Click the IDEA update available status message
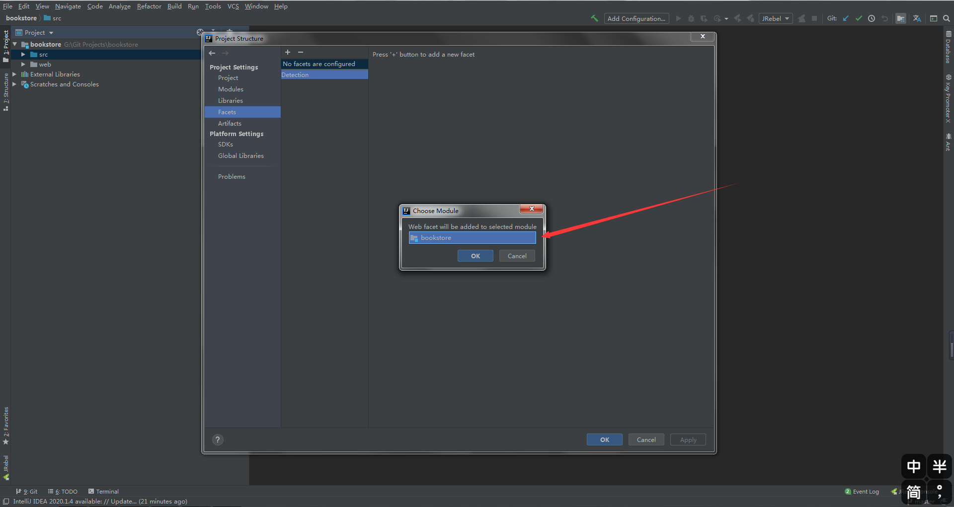This screenshot has width=954, height=507. [x=100, y=502]
